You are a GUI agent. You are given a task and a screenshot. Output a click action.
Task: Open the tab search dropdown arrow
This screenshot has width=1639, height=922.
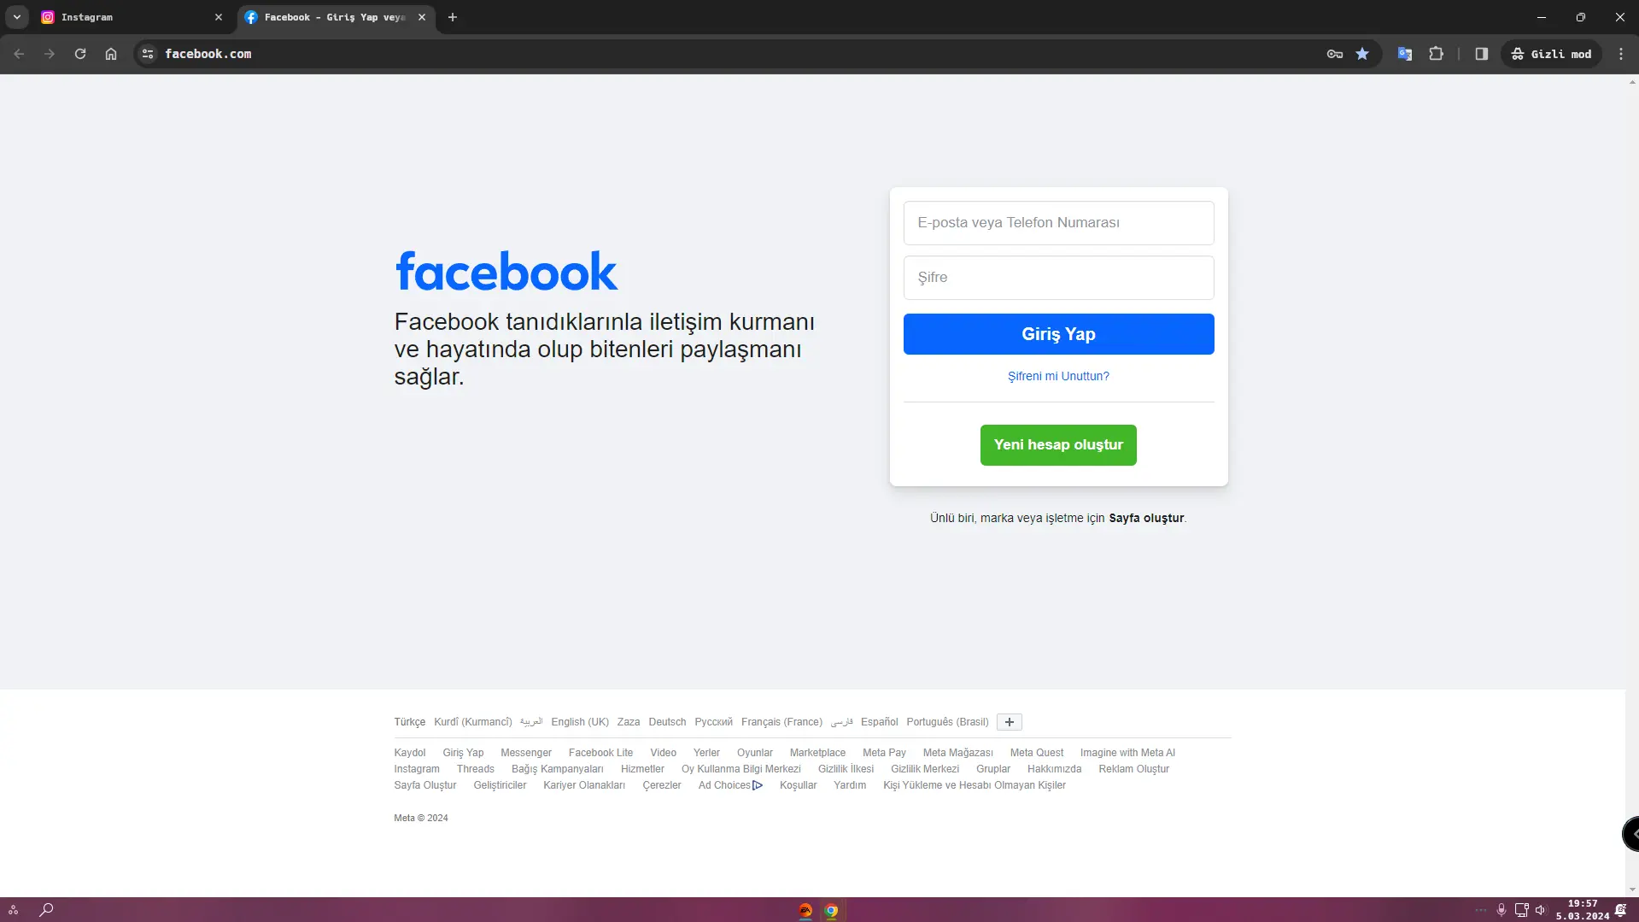(17, 17)
